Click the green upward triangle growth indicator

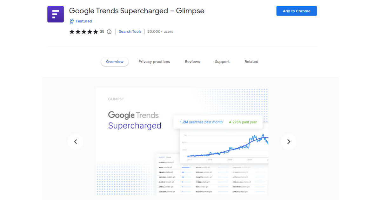pos(230,122)
